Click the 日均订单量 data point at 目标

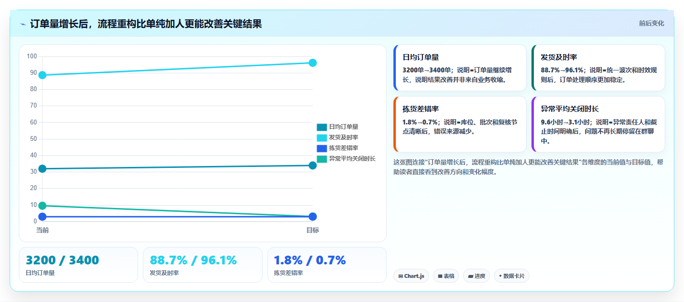point(312,165)
